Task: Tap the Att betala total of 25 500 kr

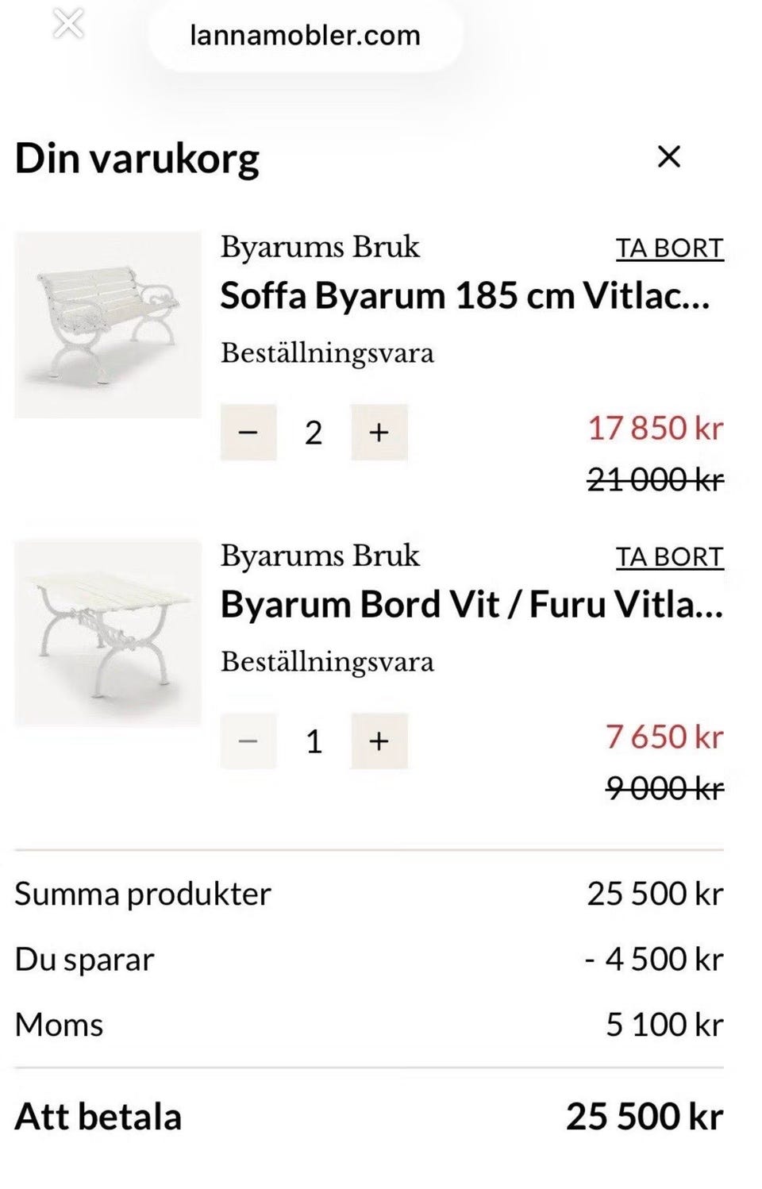Action: point(644,1117)
